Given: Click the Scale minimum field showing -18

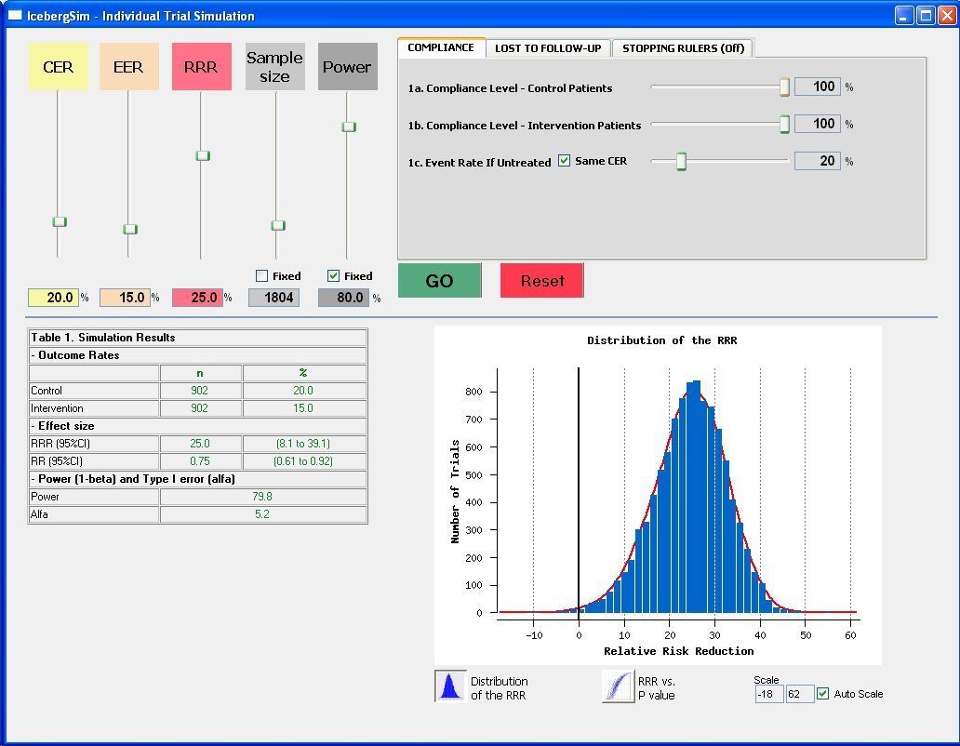Looking at the screenshot, I should click(768, 694).
